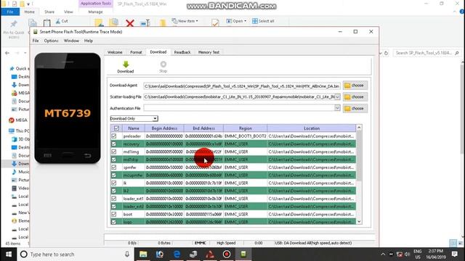Toggle the select-all header checkbox

point(116,128)
